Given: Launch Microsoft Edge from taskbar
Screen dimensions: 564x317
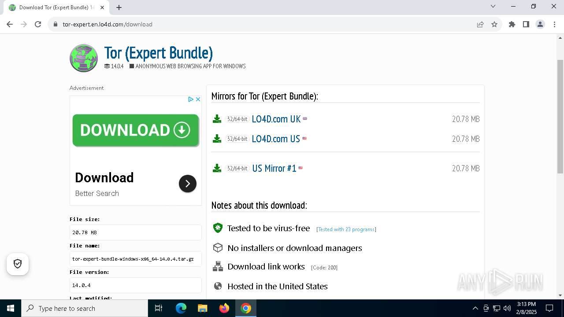Looking at the screenshot, I should (x=181, y=308).
